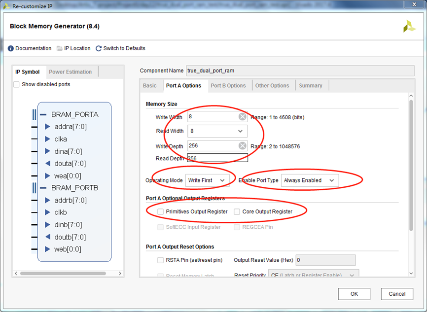Click the Port A Output Reset Options heading
The image size is (427, 312).
(x=180, y=246)
